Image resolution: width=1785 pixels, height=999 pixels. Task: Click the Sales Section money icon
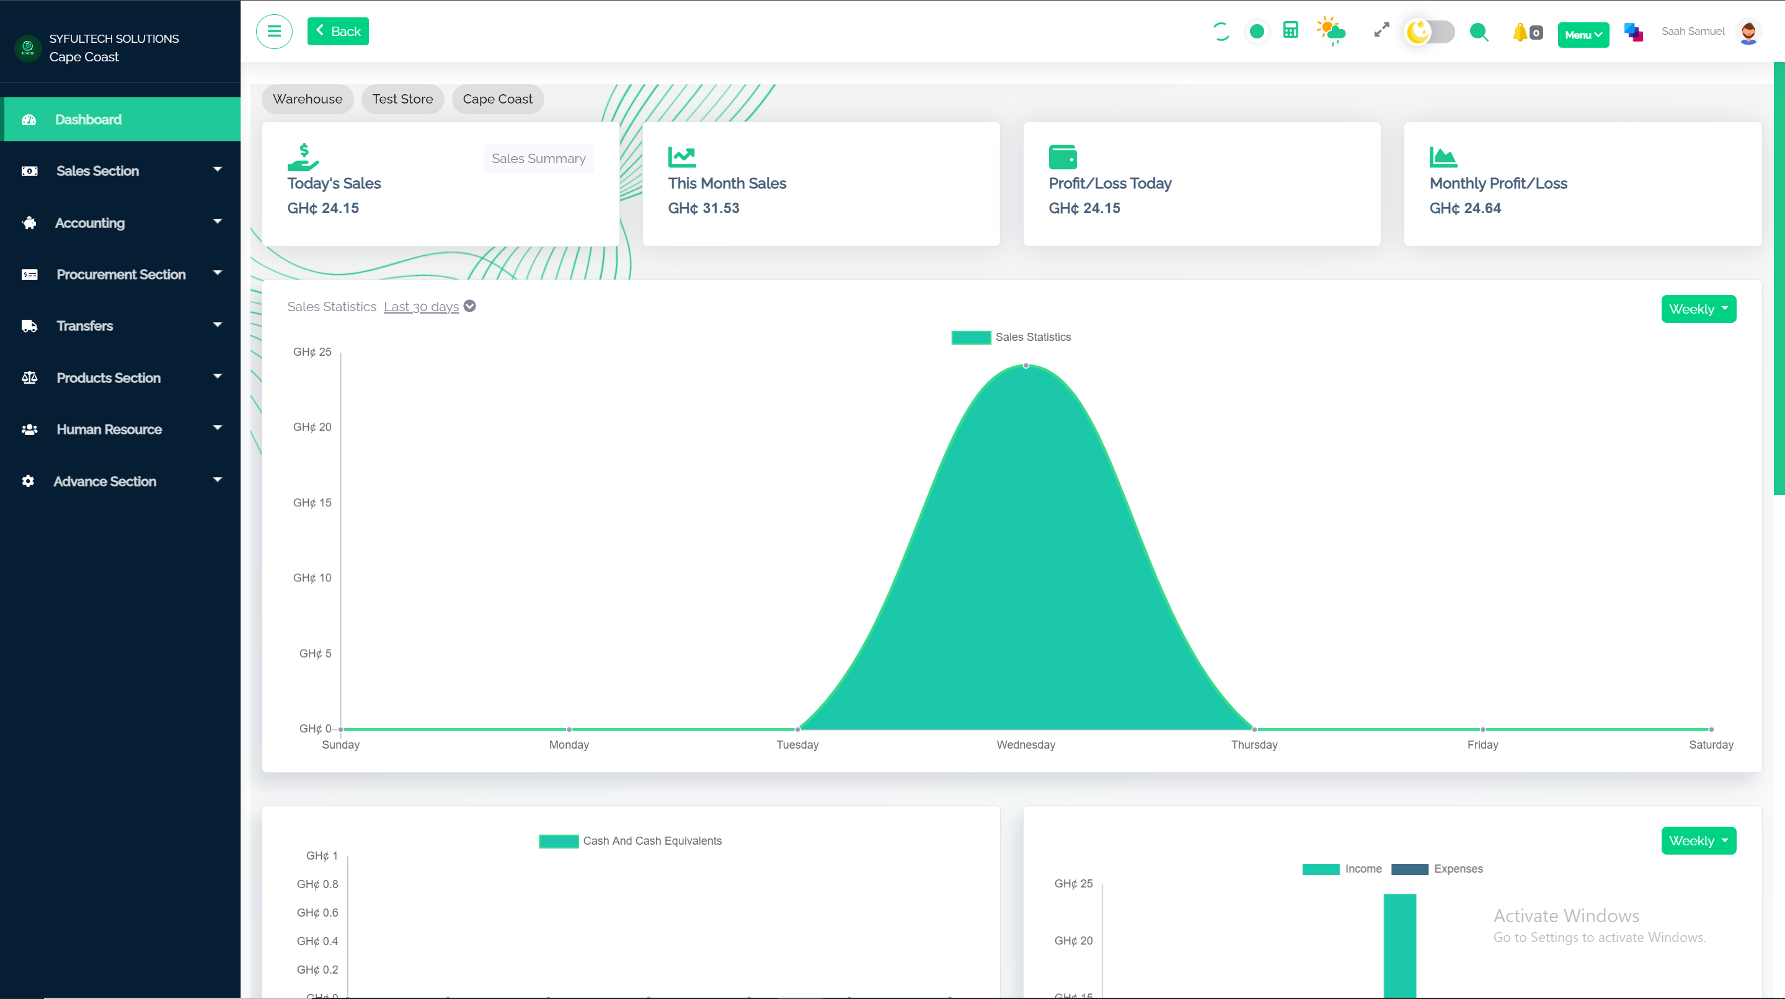click(29, 171)
